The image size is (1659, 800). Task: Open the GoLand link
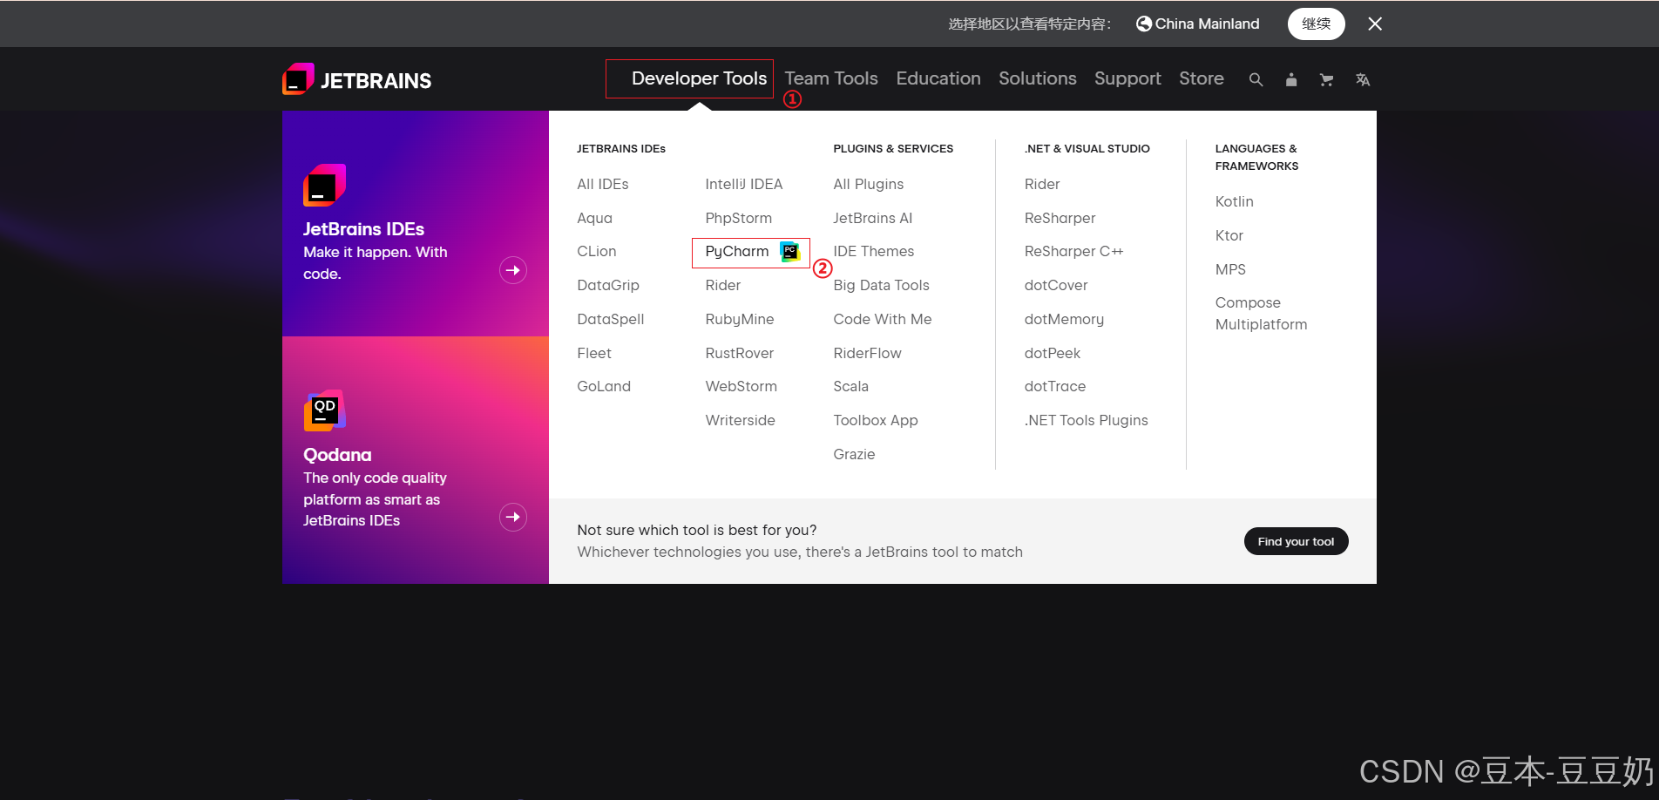pyautogui.click(x=604, y=386)
